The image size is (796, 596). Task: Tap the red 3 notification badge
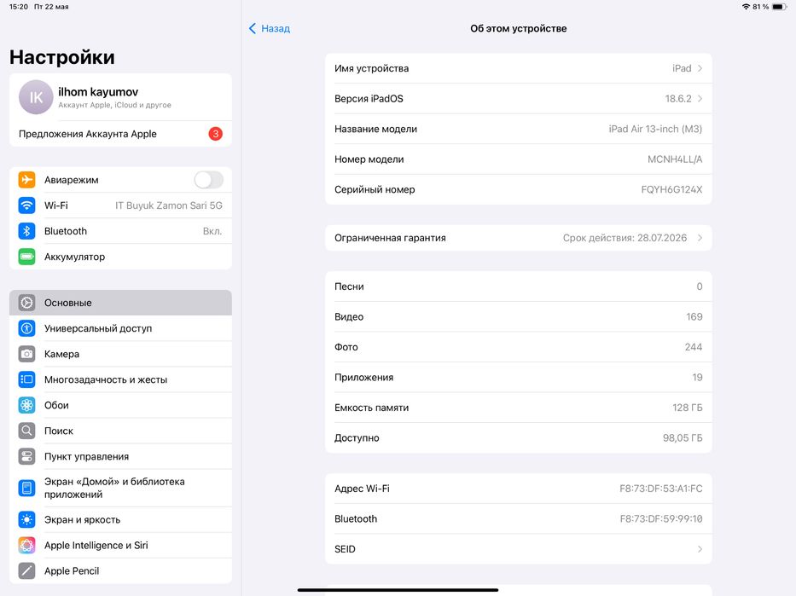pos(215,134)
